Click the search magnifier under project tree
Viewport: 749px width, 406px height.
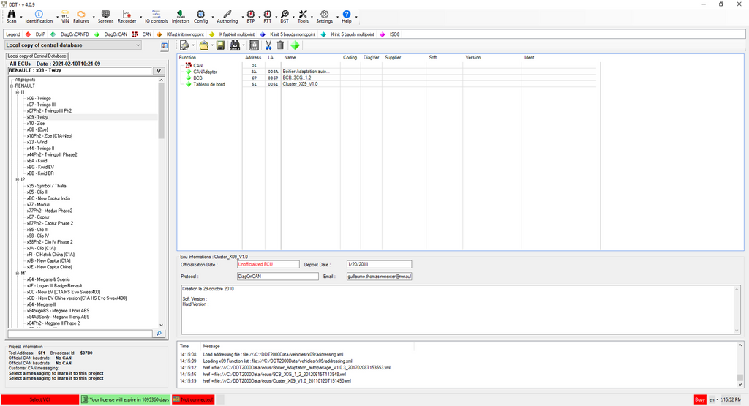click(x=159, y=334)
